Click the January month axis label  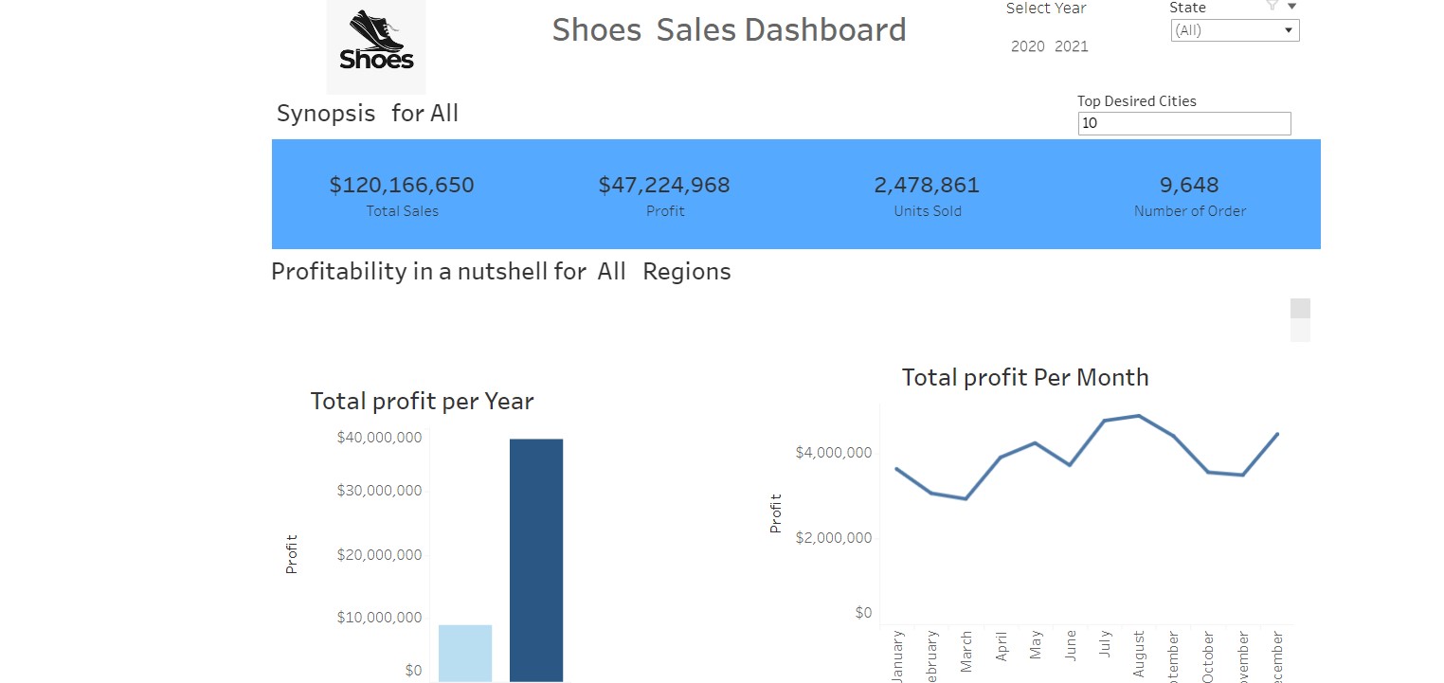[897, 654]
